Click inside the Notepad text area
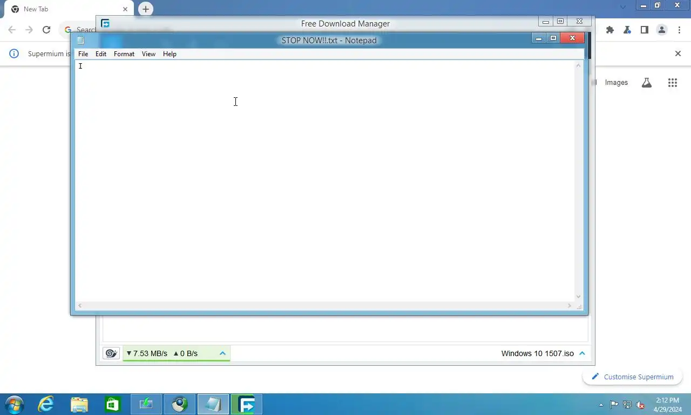This screenshot has height=415, width=691. pyautogui.click(x=324, y=180)
